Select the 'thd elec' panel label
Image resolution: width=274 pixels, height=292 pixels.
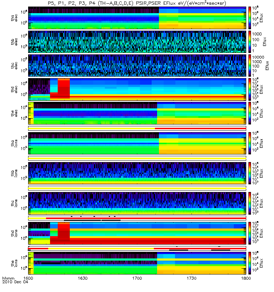click(x=14, y=89)
